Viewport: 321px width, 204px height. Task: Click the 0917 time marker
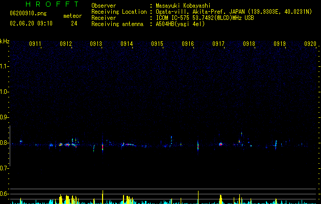pyautogui.click(x=218, y=44)
